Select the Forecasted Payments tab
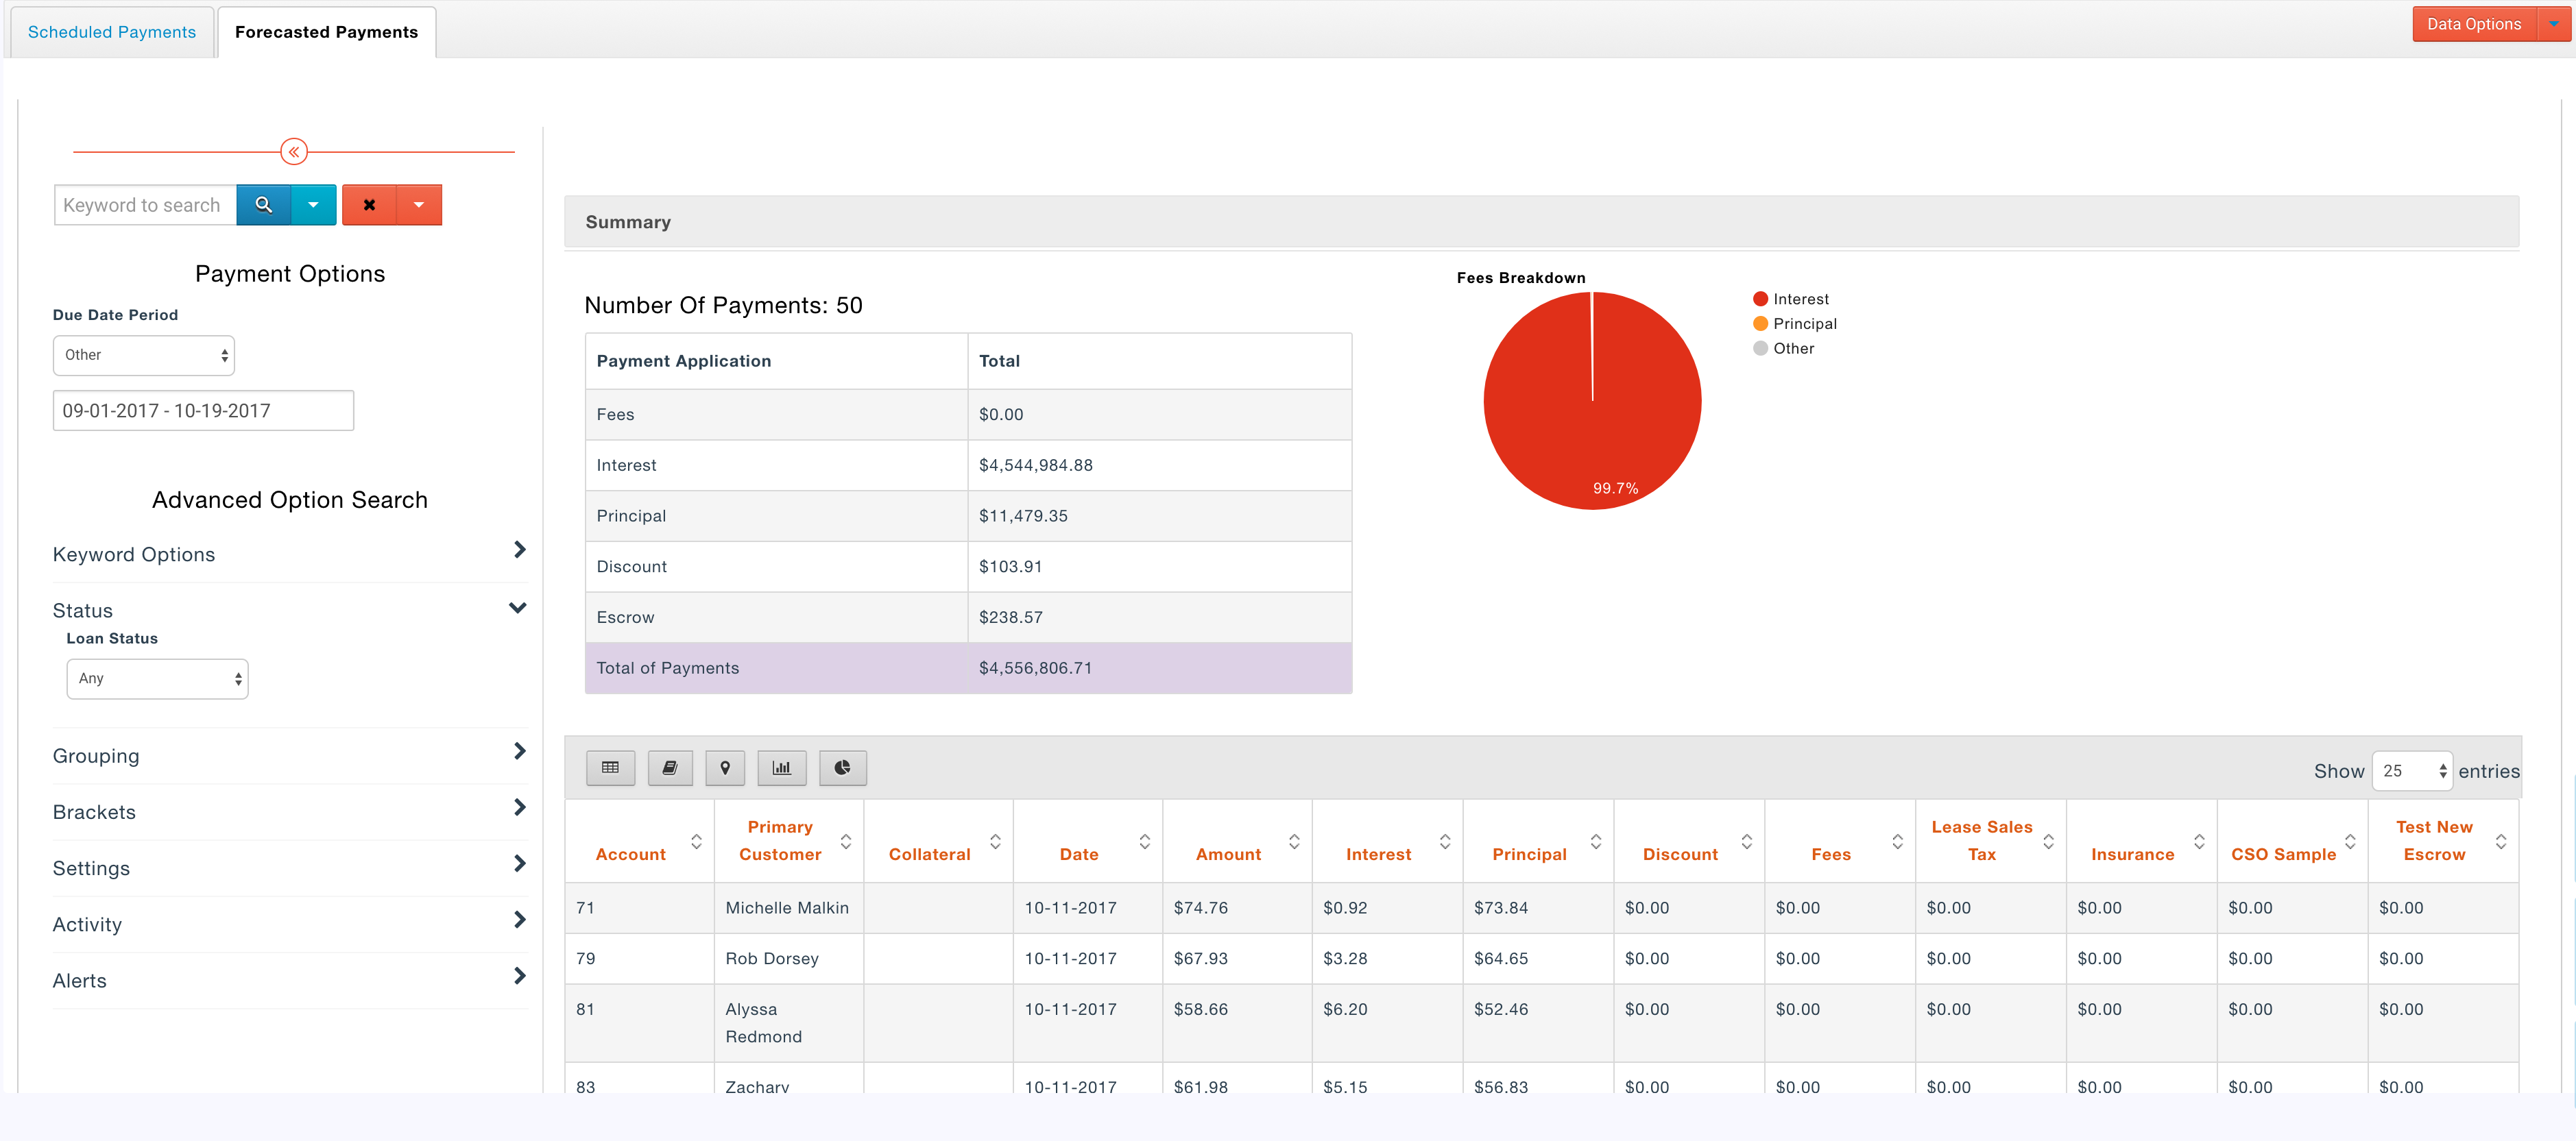This screenshot has width=2576, height=1141. (326, 32)
